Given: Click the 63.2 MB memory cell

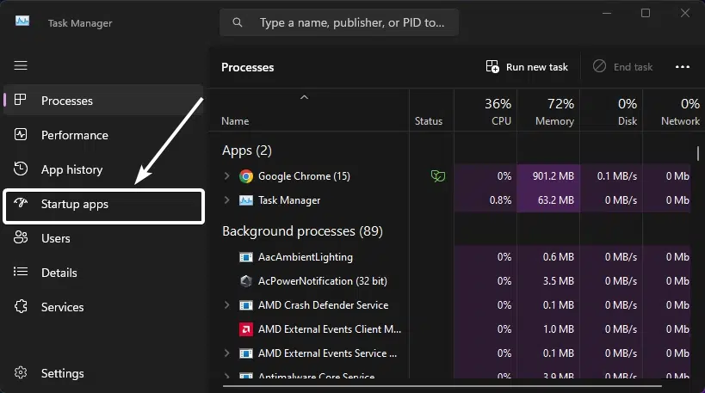Looking at the screenshot, I should (x=548, y=200).
